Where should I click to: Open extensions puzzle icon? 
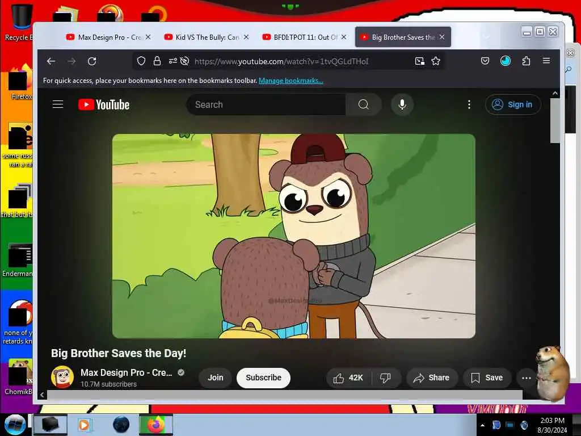(x=526, y=61)
